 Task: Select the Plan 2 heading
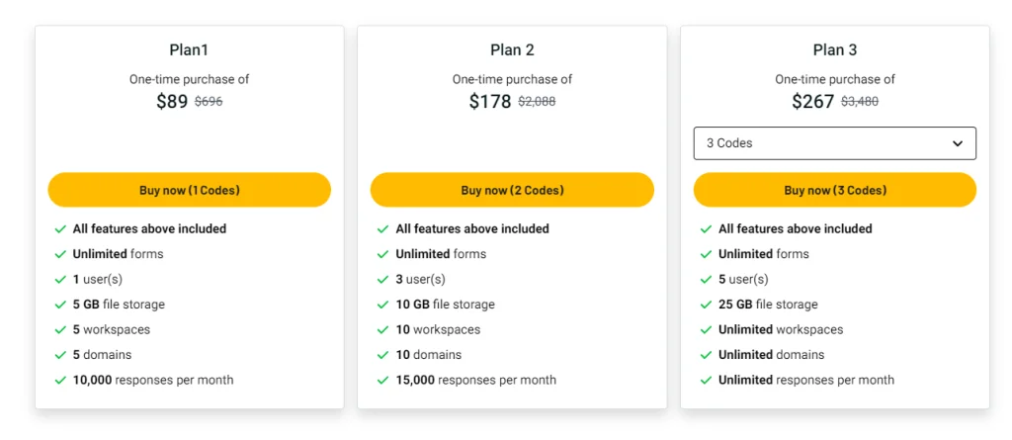click(x=512, y=50)
